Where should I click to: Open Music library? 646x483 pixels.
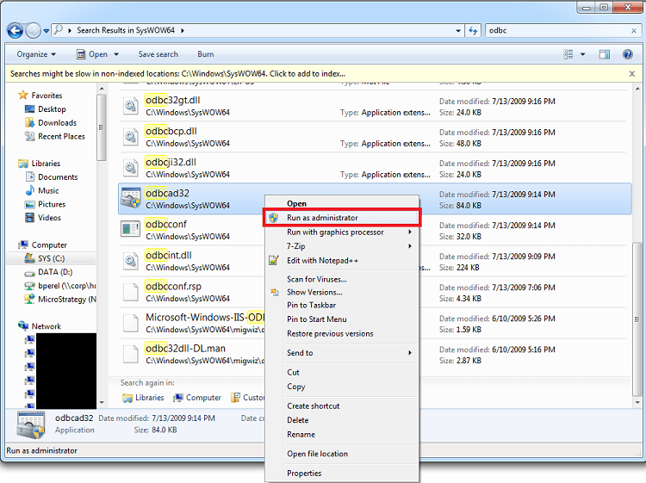pyautogui.click(x=42, y=190)
